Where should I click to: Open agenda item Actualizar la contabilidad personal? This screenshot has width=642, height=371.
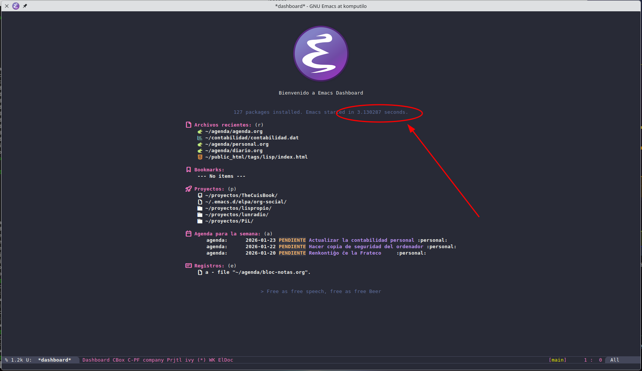coord(361,240)
